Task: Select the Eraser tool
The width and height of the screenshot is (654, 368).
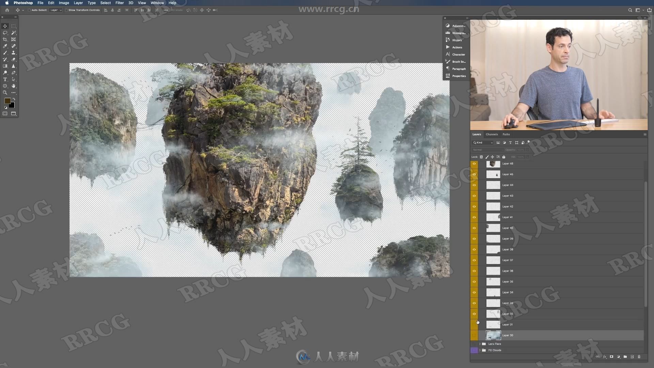Action: [14, 59]
